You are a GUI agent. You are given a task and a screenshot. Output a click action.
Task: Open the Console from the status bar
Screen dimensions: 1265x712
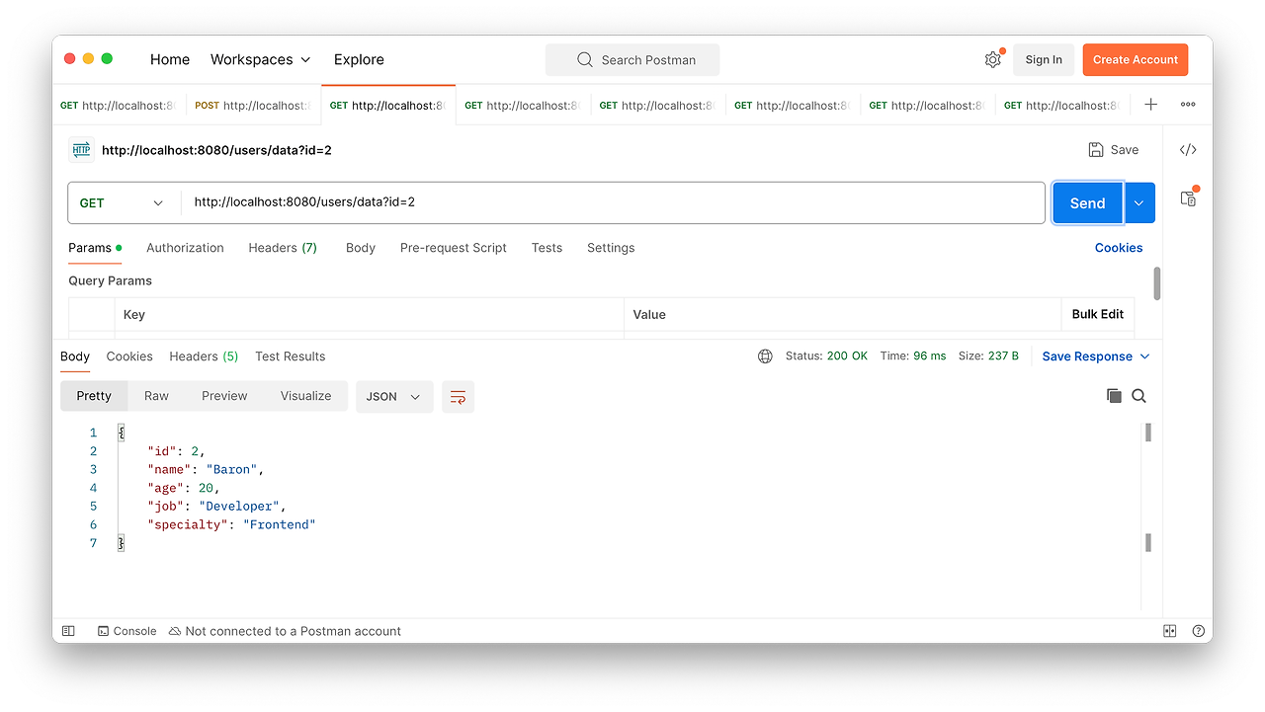pos(127,631)
